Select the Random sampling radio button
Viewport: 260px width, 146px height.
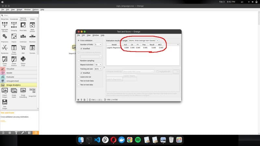[x=79, y=61]
